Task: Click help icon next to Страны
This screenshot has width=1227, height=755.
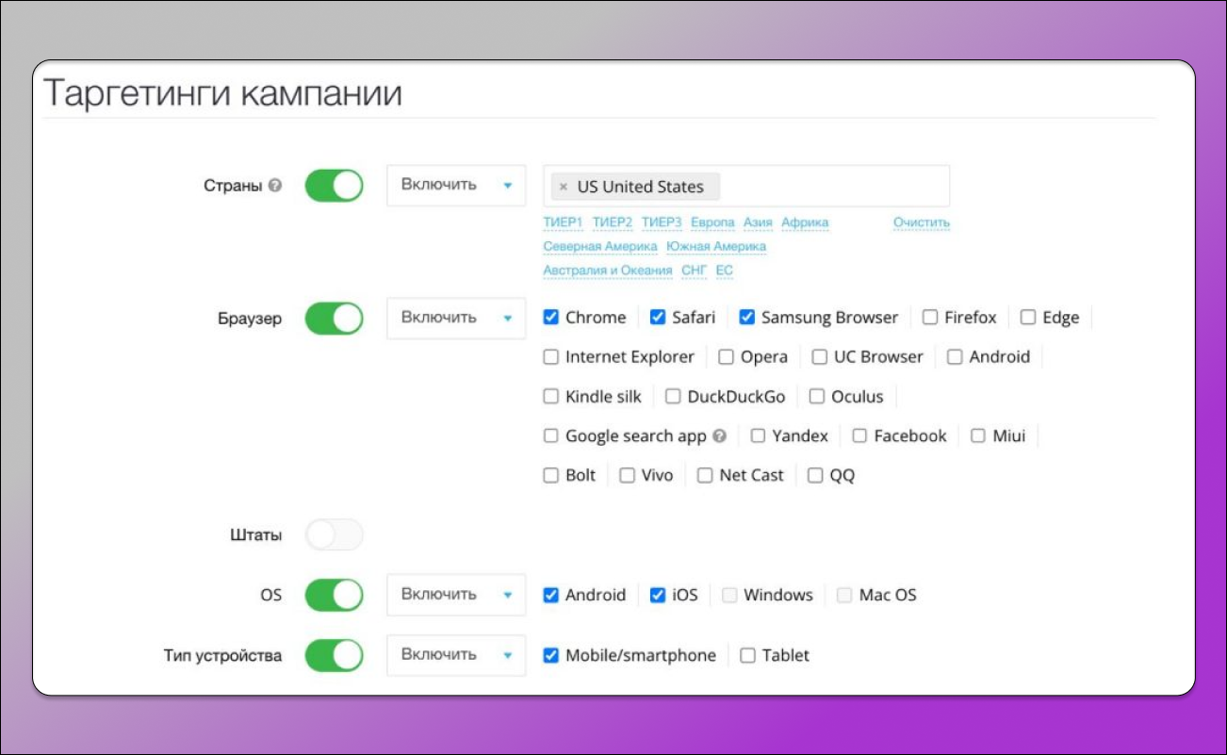Action: click(x=275, y=187)
